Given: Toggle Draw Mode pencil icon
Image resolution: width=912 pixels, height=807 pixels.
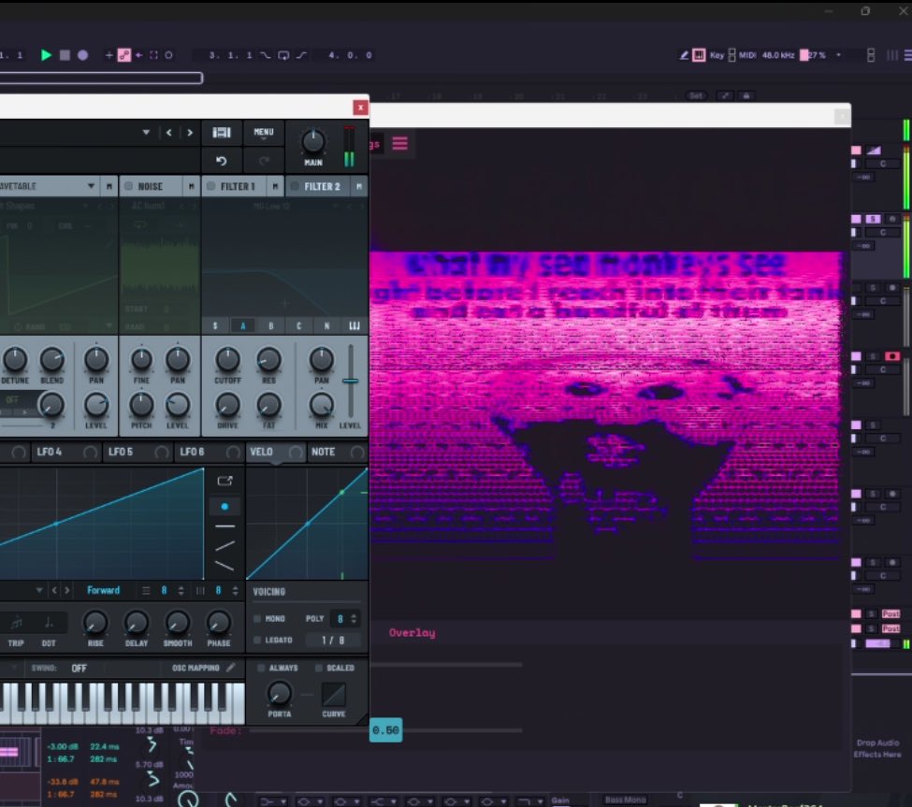Looking at the screenshot, I should click(685, 55).
